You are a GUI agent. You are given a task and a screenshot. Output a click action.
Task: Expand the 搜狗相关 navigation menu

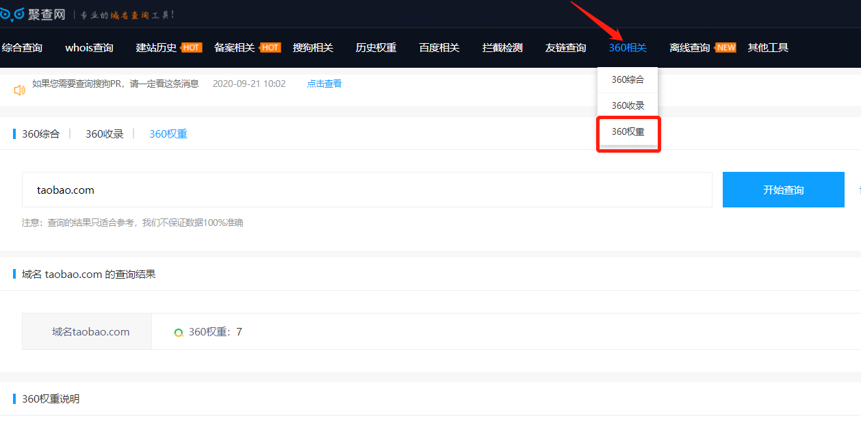click(x=313, y=48)
